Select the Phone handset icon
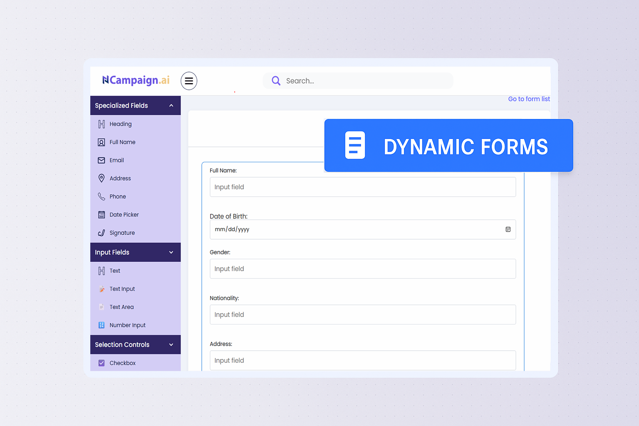The width and height of the screenshot is (639, 426). pos(102,196)
